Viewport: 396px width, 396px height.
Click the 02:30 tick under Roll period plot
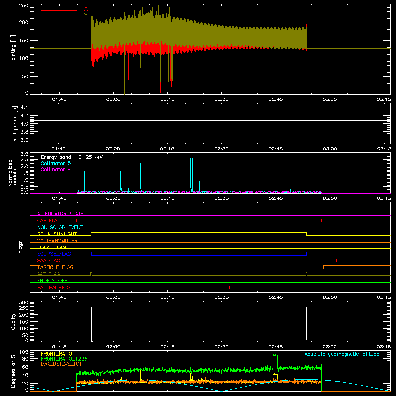(x=221, y=149)
